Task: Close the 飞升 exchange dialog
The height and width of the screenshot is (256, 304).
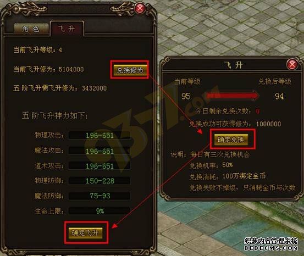Action: 292,64
